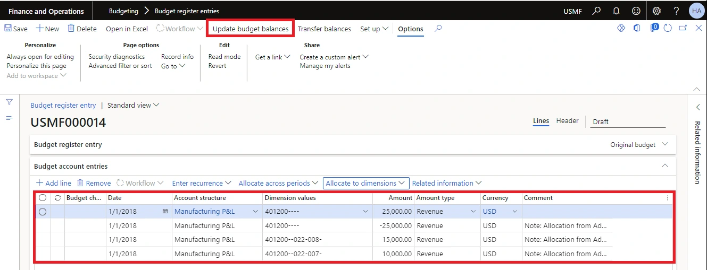The width and height of the screenshot is (707, 270).
Task: Click Update budget balances
Action: click(x=251, y=29)
